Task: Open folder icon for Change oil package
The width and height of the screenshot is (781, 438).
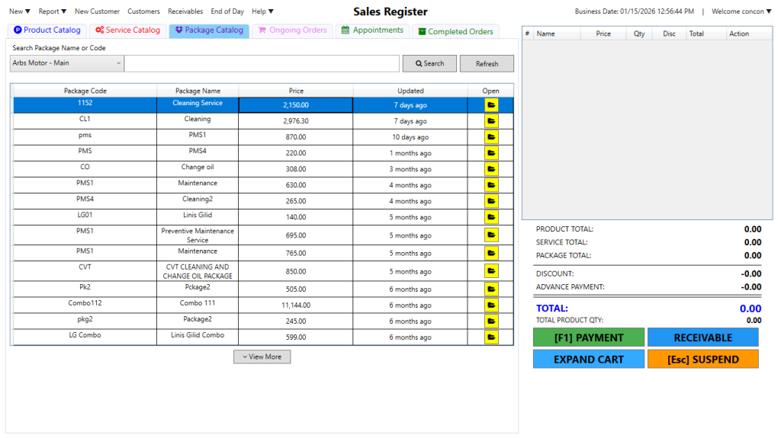Action: [491, 169]
